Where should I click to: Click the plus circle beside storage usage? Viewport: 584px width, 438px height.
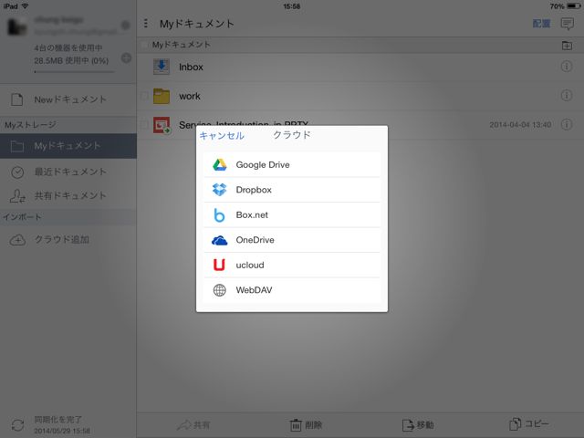126,58
